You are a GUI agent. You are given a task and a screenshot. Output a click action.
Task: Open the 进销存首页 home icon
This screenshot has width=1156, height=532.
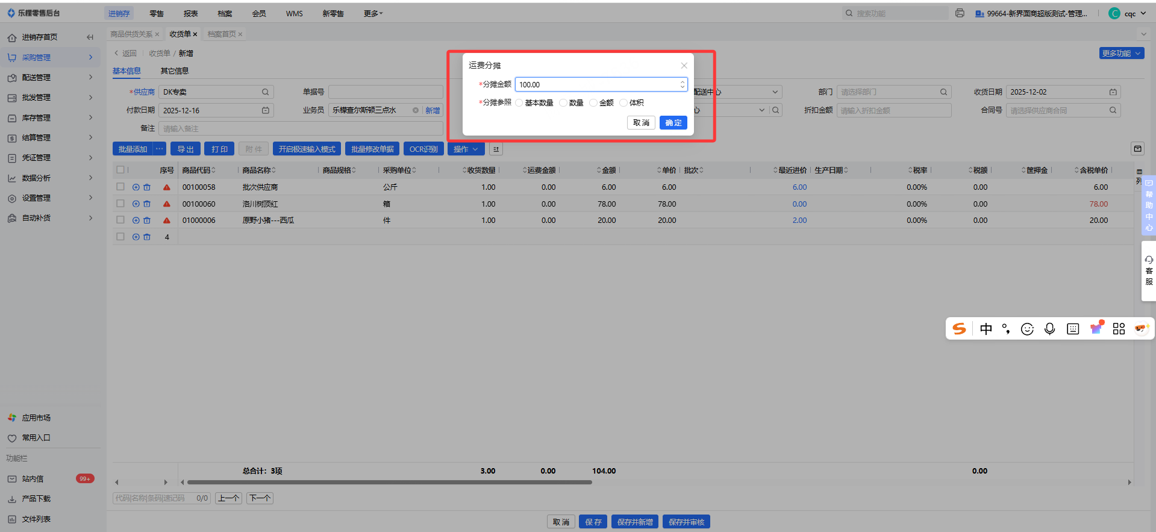click(11, 37)
